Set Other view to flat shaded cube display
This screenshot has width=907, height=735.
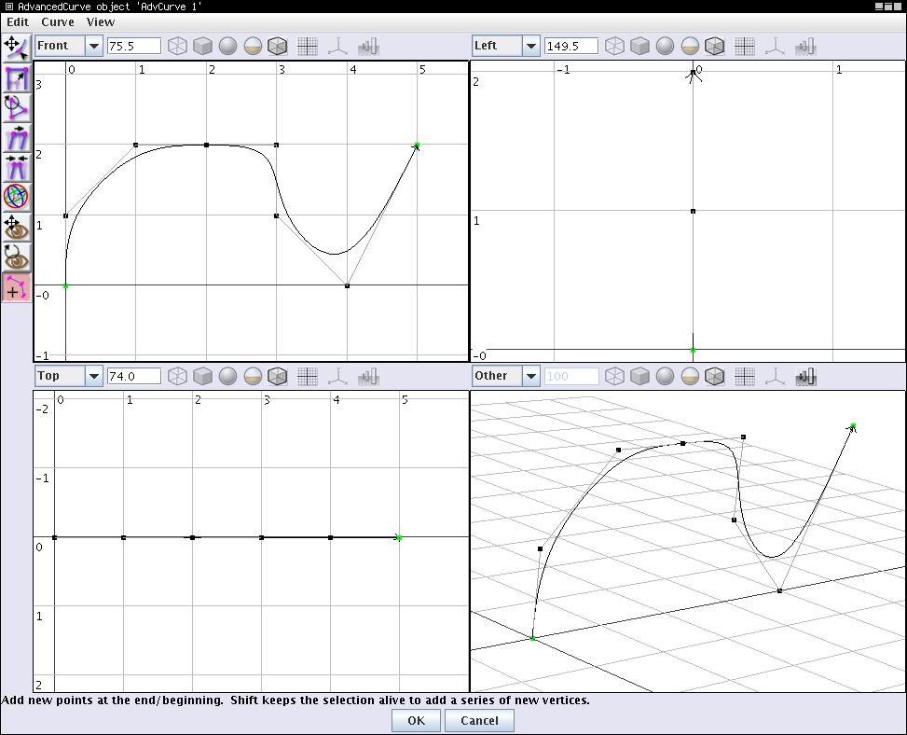tap(639, 377)
